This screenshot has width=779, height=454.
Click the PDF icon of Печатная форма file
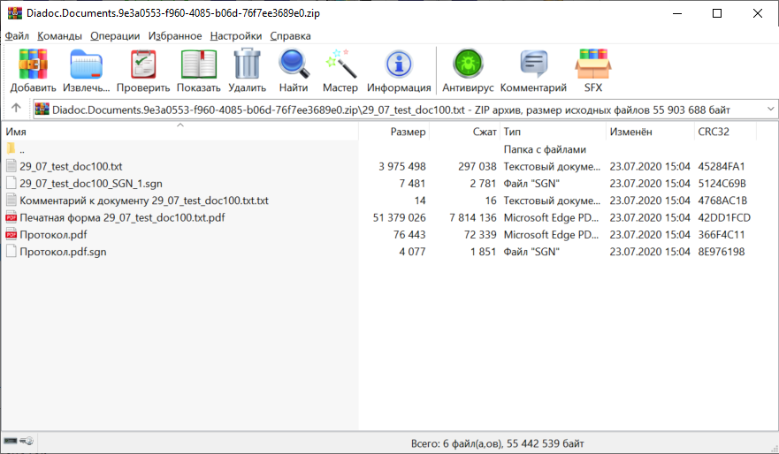11,216
